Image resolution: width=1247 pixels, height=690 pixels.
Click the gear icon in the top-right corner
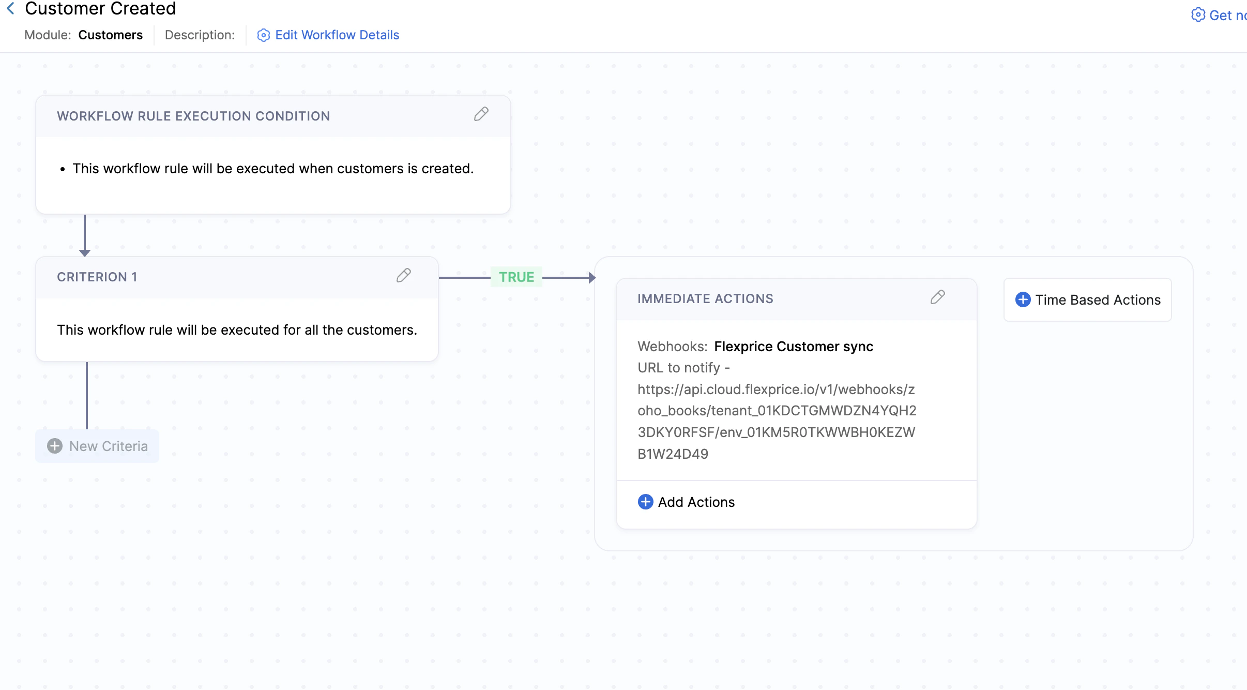(x=1199, y=16)
